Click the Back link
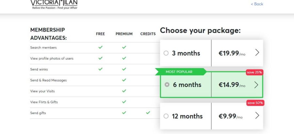The height and width of the screenshot is (134, 294). coord(257,4)
